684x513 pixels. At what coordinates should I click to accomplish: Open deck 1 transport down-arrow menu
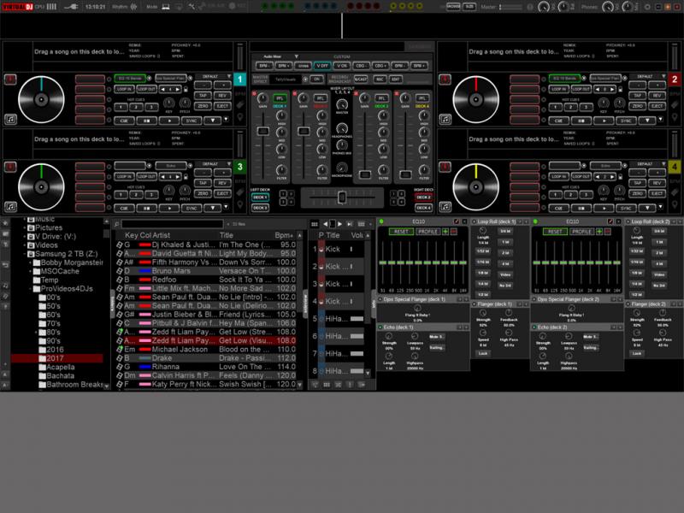click(x=212, y=121)
